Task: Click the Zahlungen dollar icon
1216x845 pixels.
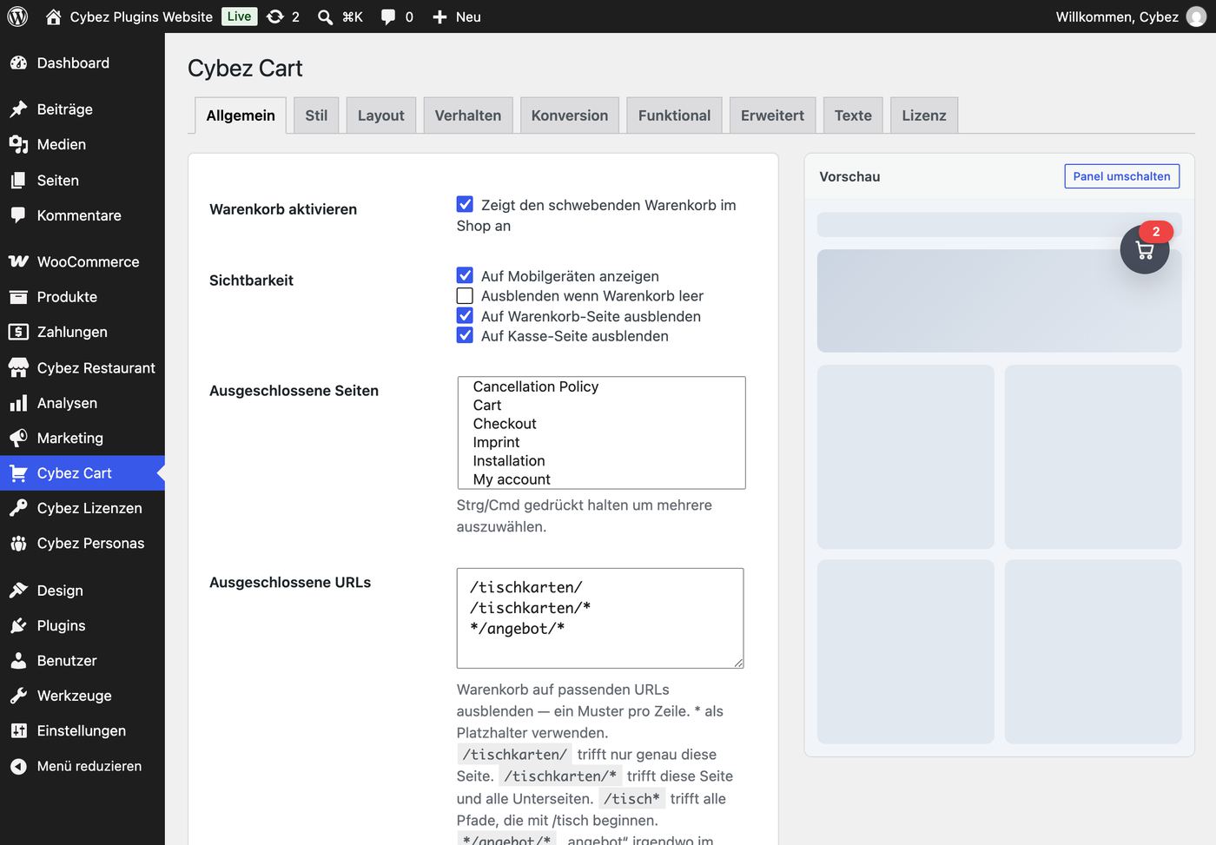Action: coord(18,332)
